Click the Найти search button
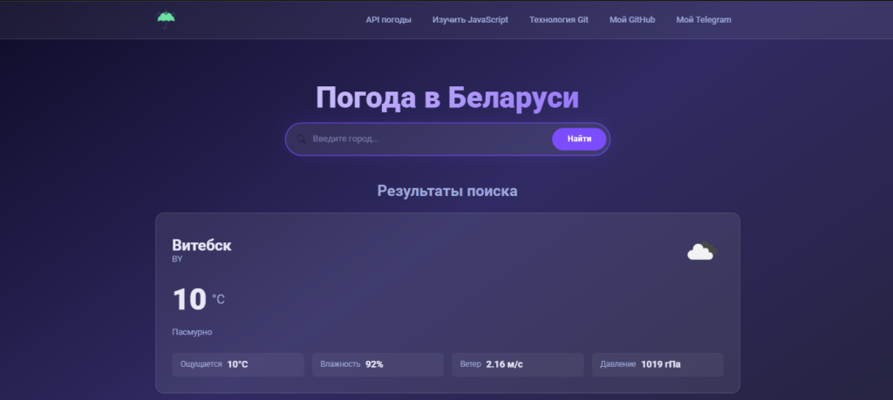 tap(579, 139)
